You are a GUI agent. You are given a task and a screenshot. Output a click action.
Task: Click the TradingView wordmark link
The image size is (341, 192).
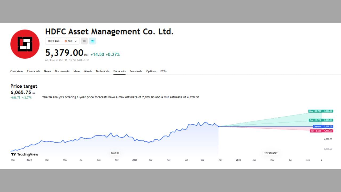point(27,154)
